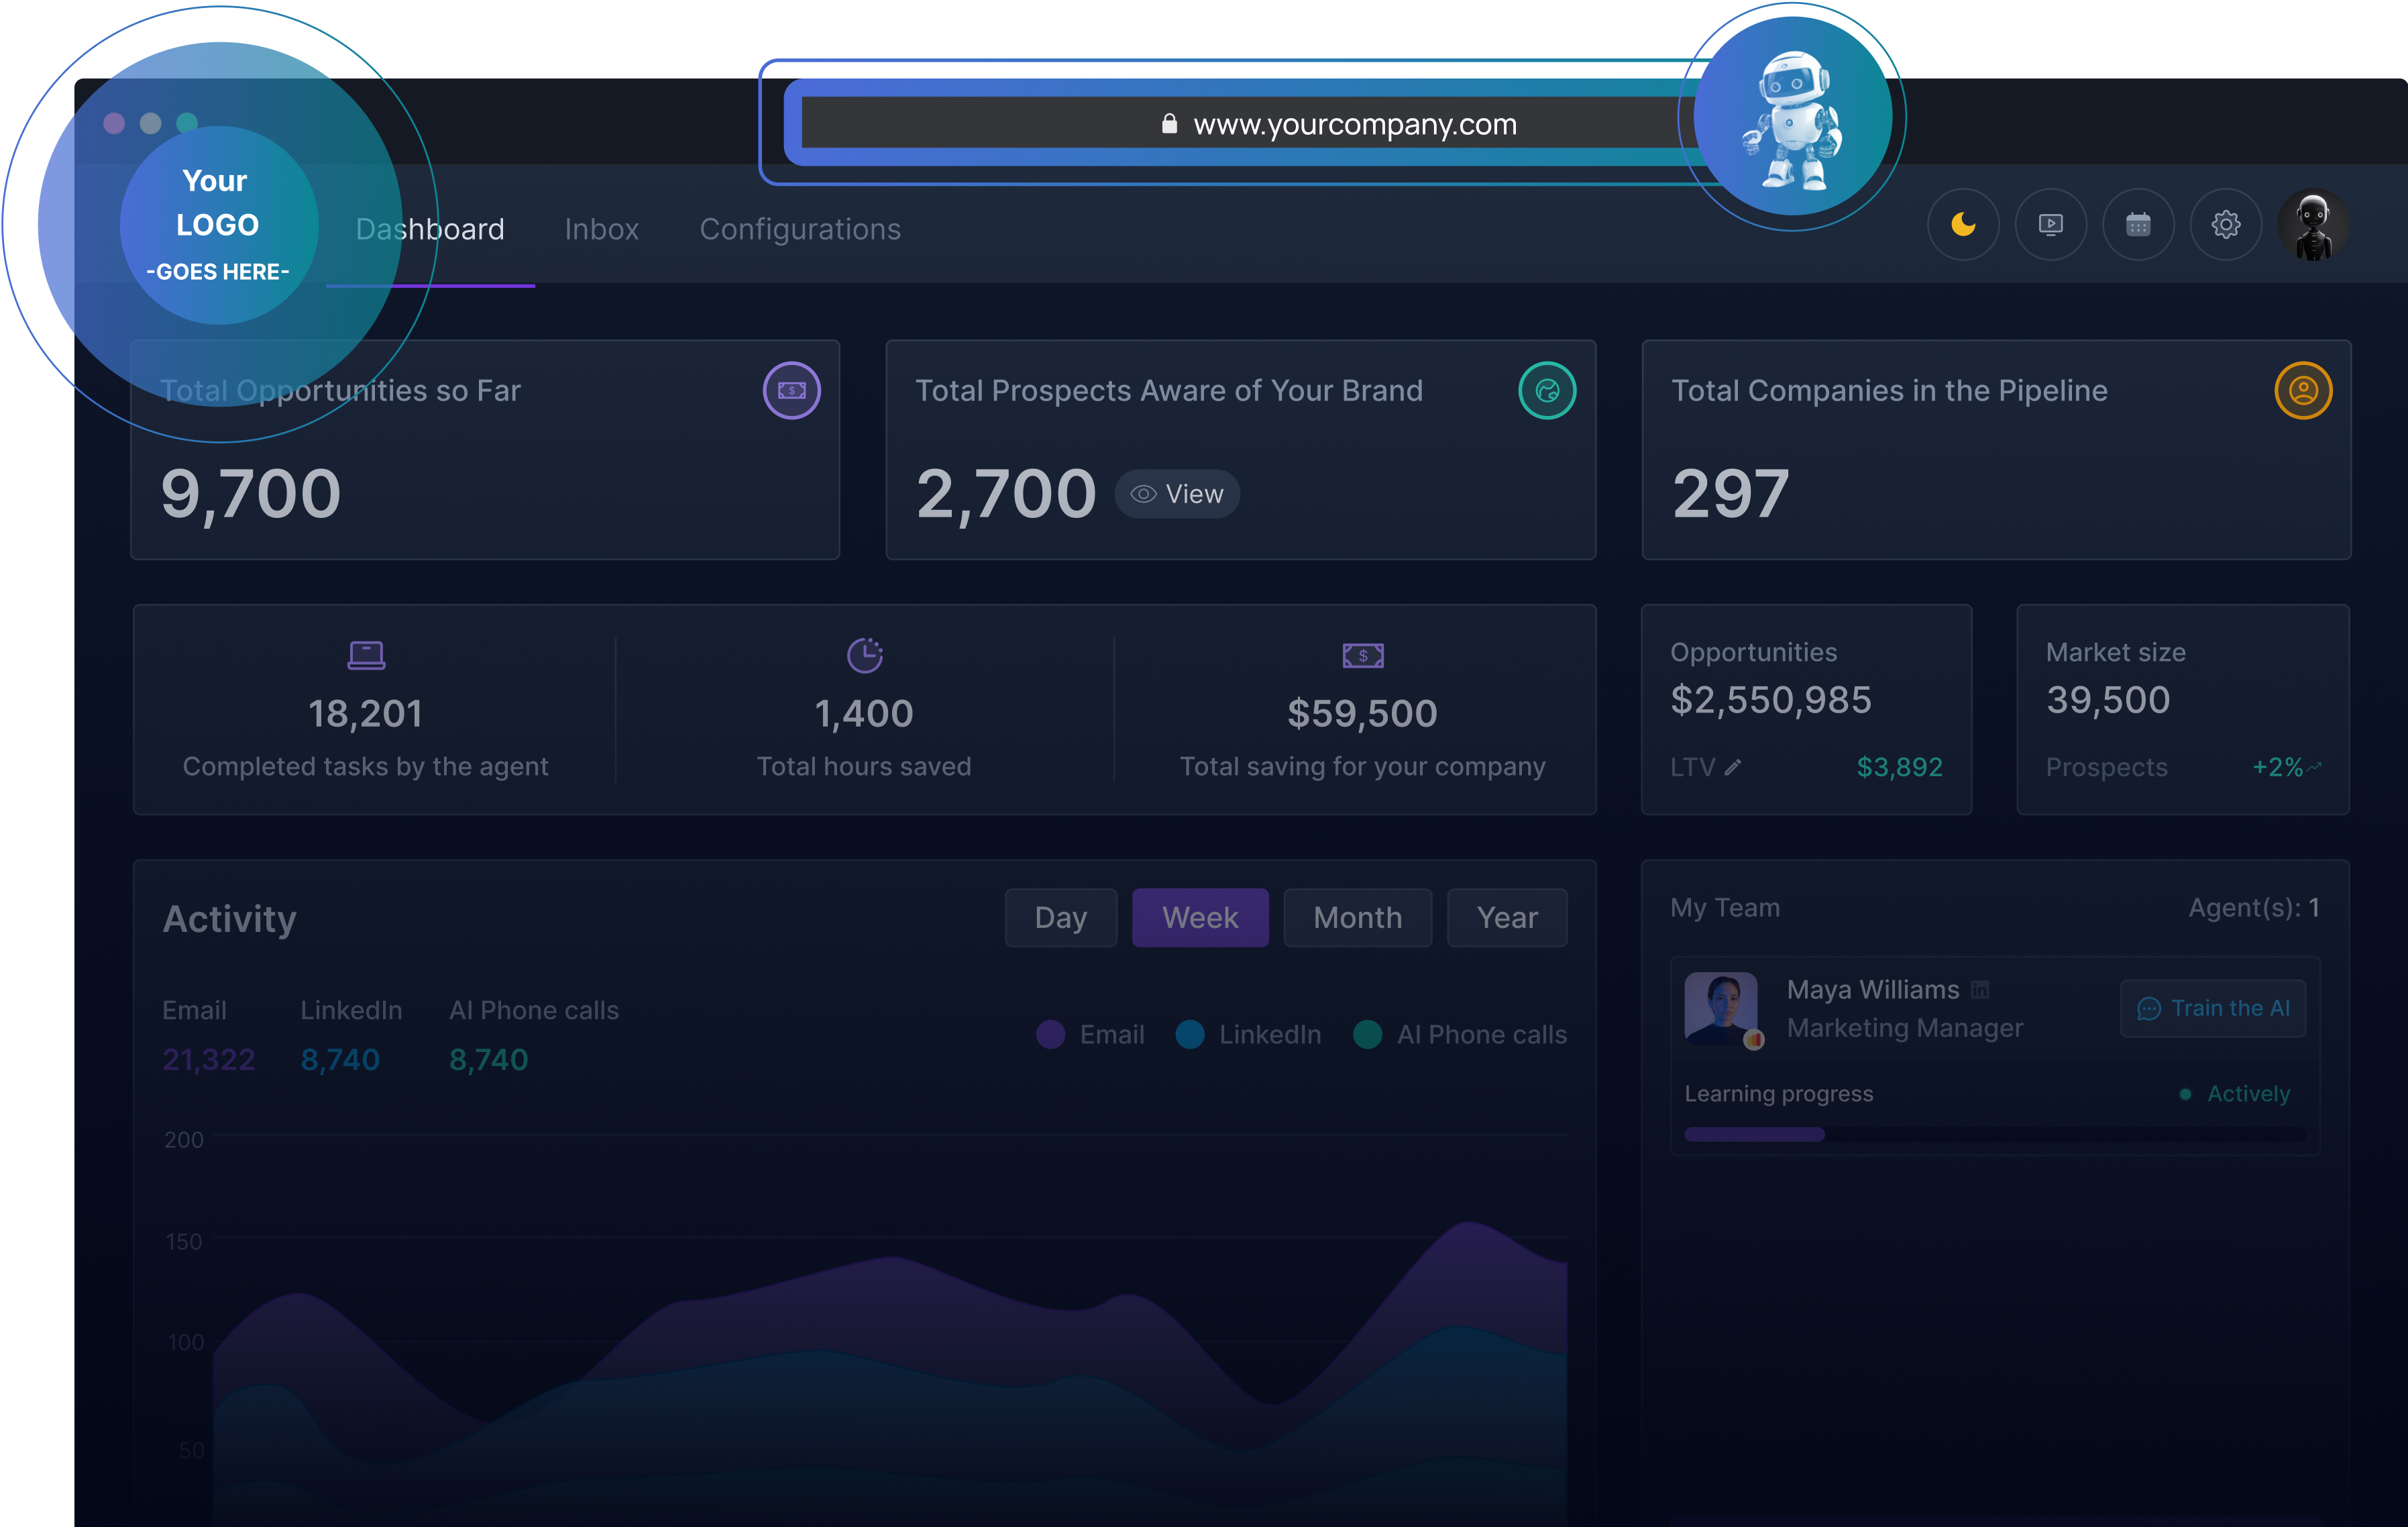Open settings via the gear icon
The width and height of the screenshot is (2408, 1527).
click(x=2225, y=225)
